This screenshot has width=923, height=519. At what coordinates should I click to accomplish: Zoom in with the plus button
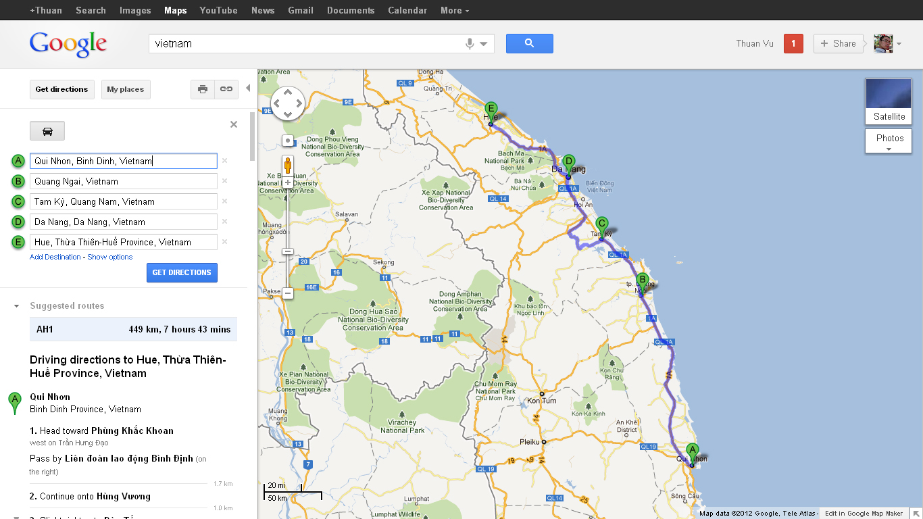tap(288, 182)
